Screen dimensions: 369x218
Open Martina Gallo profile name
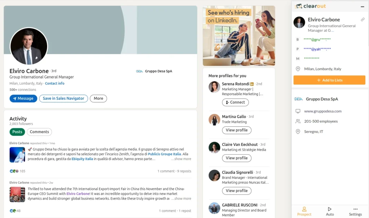pos(234,116)
